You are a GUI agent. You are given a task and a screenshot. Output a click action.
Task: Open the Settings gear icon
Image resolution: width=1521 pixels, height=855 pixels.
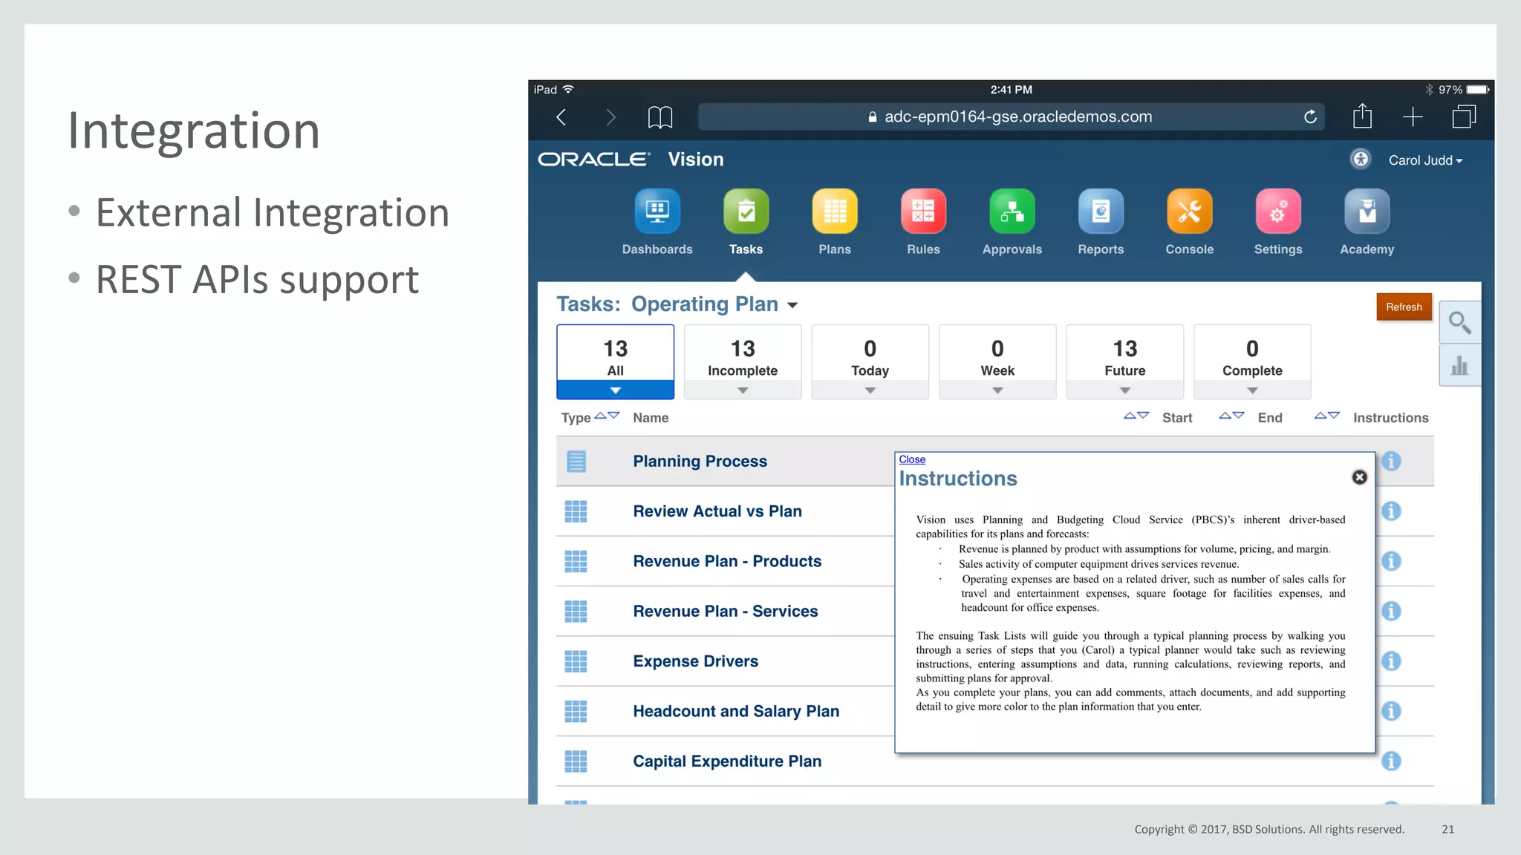(x=1277, y=212)
